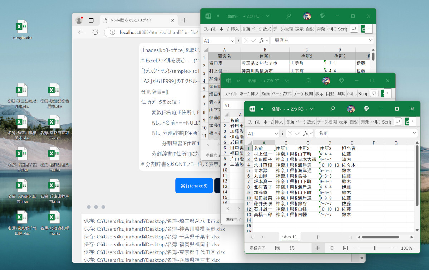Add a new sheet with the plus icon
Screen dimensions: 429x270
pos(317,237)
